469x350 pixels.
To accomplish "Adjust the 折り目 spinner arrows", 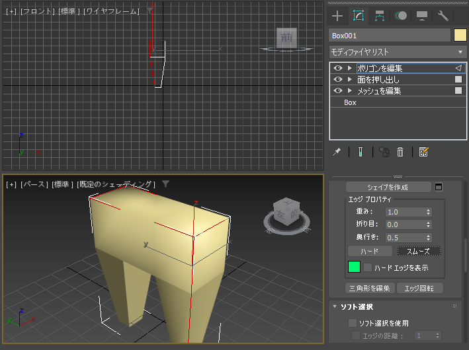I will coord(429,225).
